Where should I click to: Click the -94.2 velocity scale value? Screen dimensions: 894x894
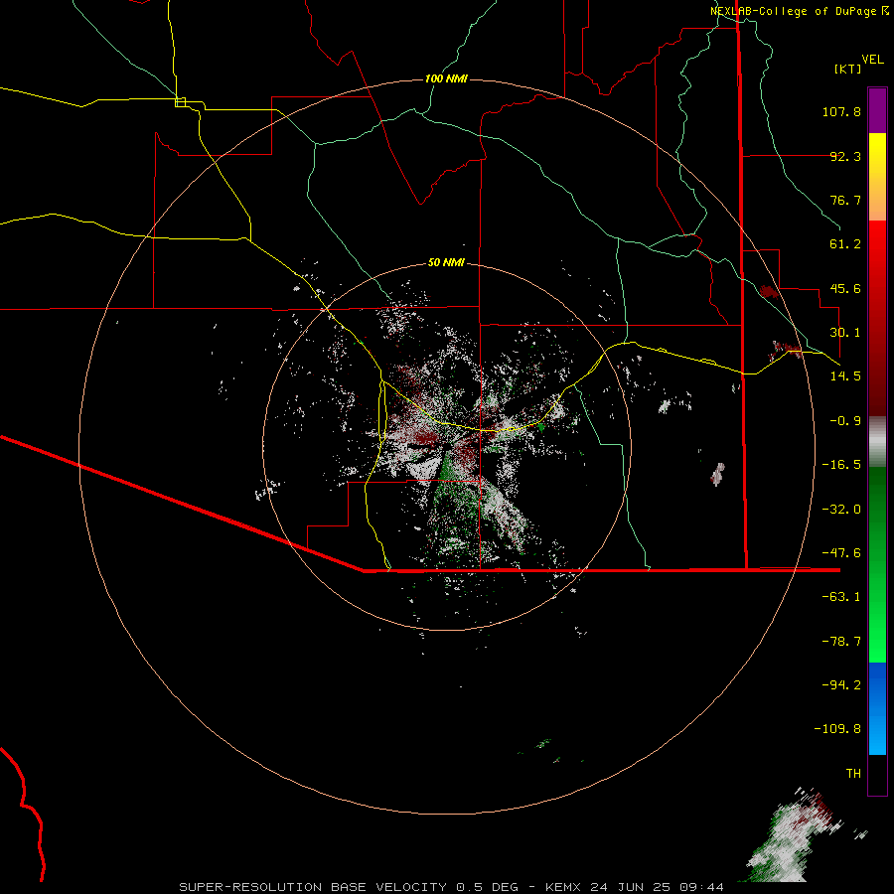(841, 685)
